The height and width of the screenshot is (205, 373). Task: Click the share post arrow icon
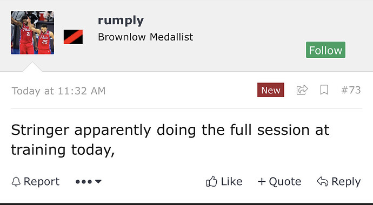pyautogui.click(x=302, y=90)
